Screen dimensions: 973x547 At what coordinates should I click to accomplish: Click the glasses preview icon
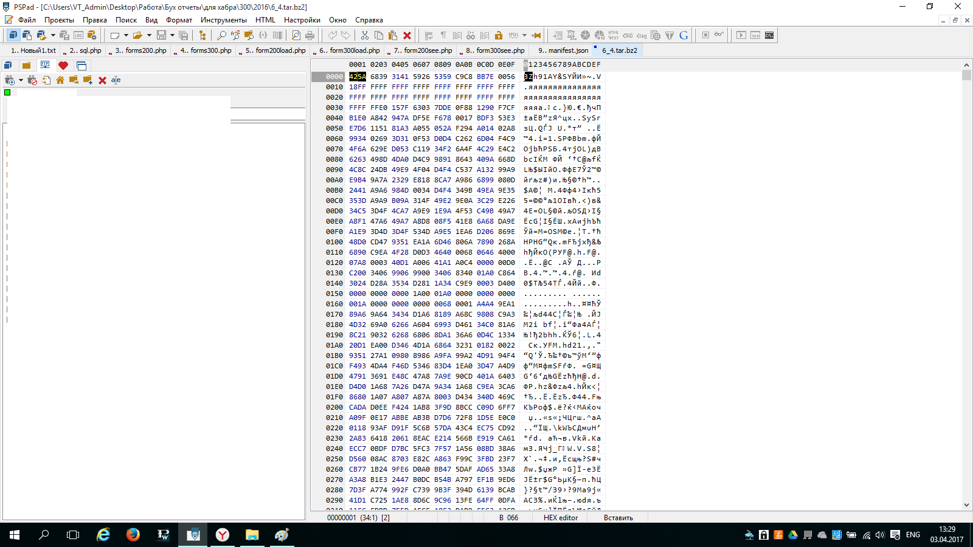coord(719,35)
